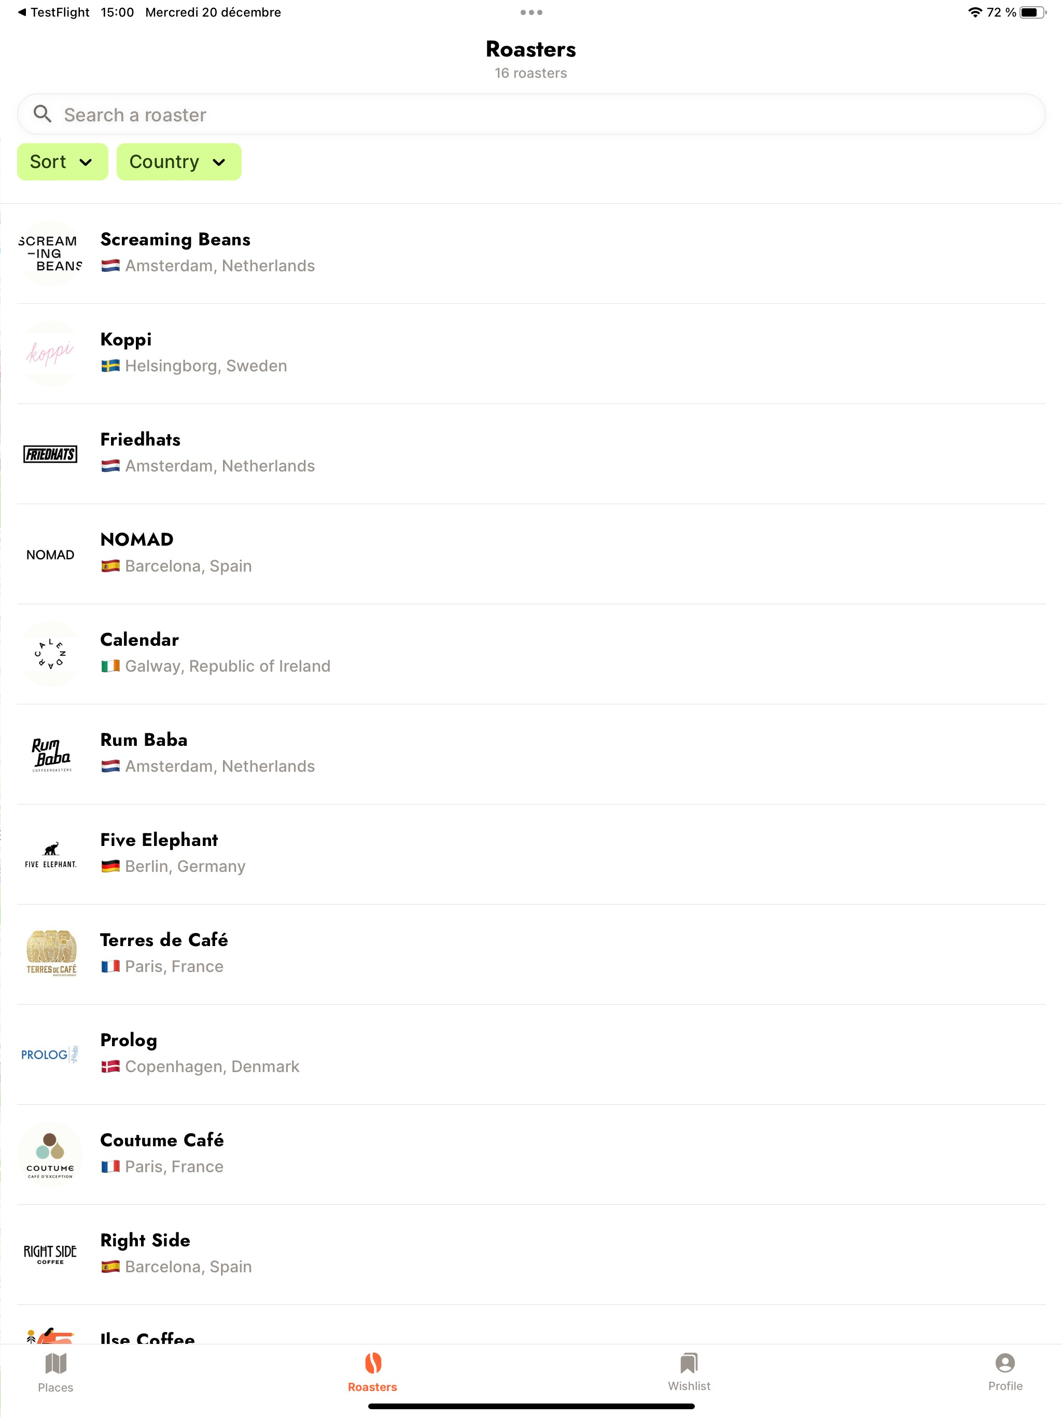Select the Screaming Beans logo thumbnail
This screenshot has width=1062, height=1417.
tap(51, 254)
